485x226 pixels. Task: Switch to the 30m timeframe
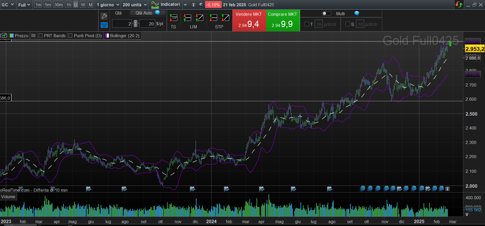[x=58, y=5]
